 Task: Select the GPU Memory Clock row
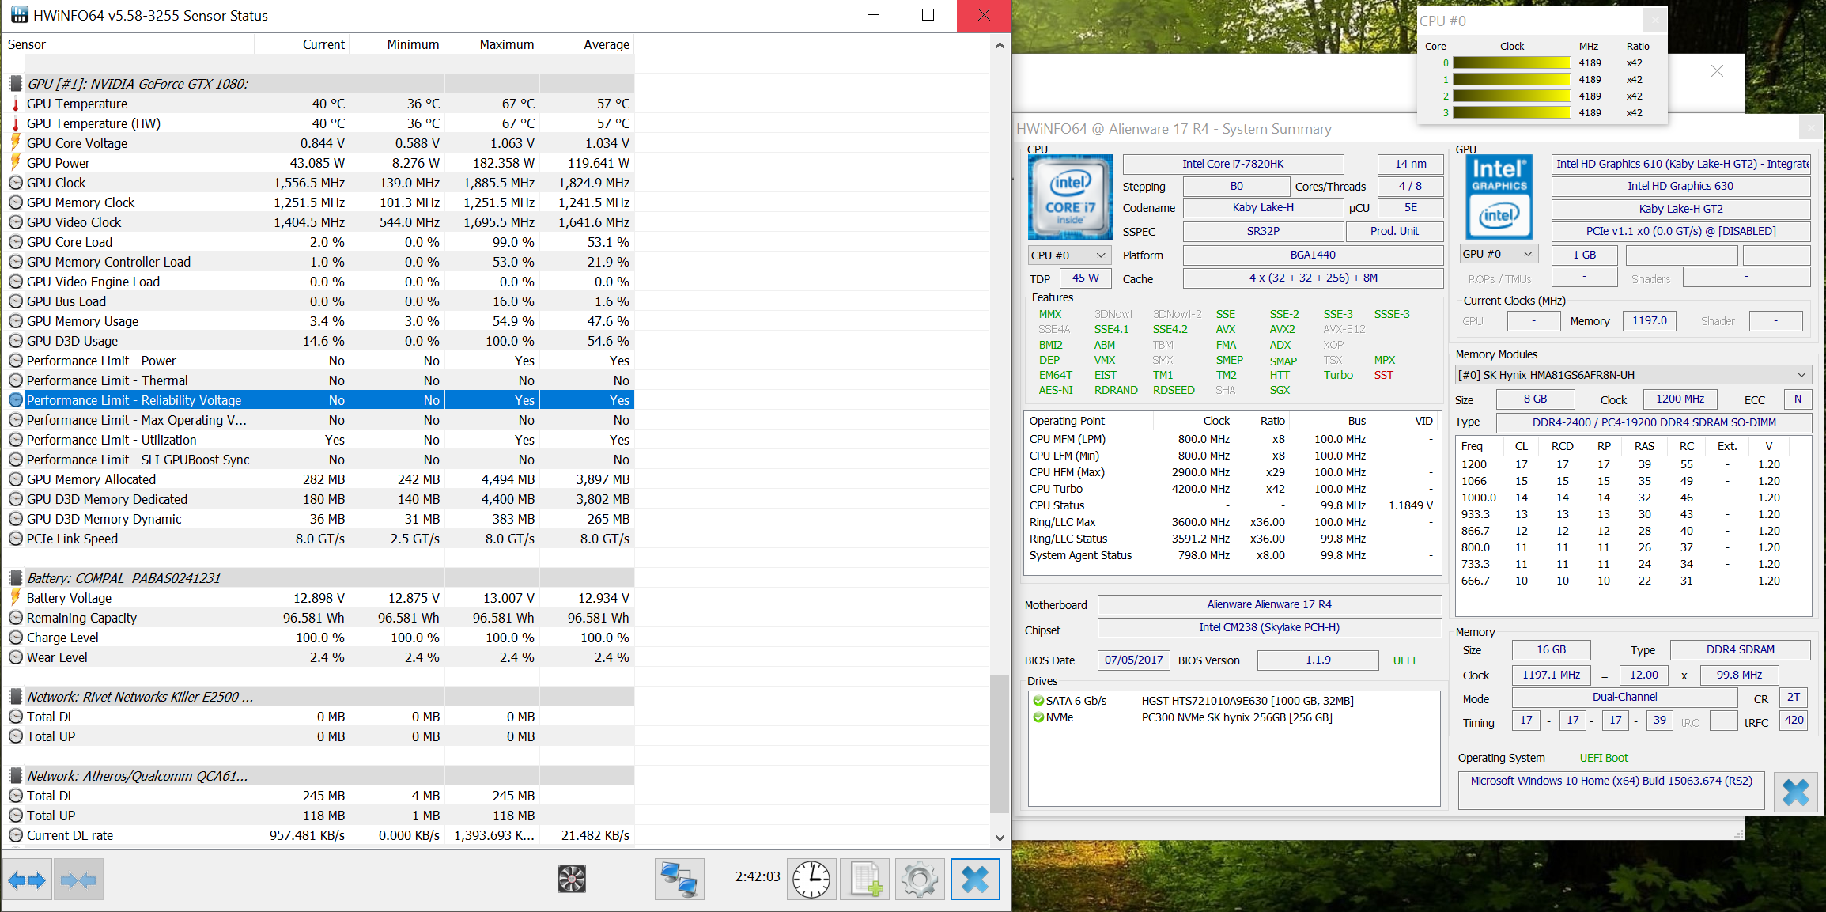(319, 202)
